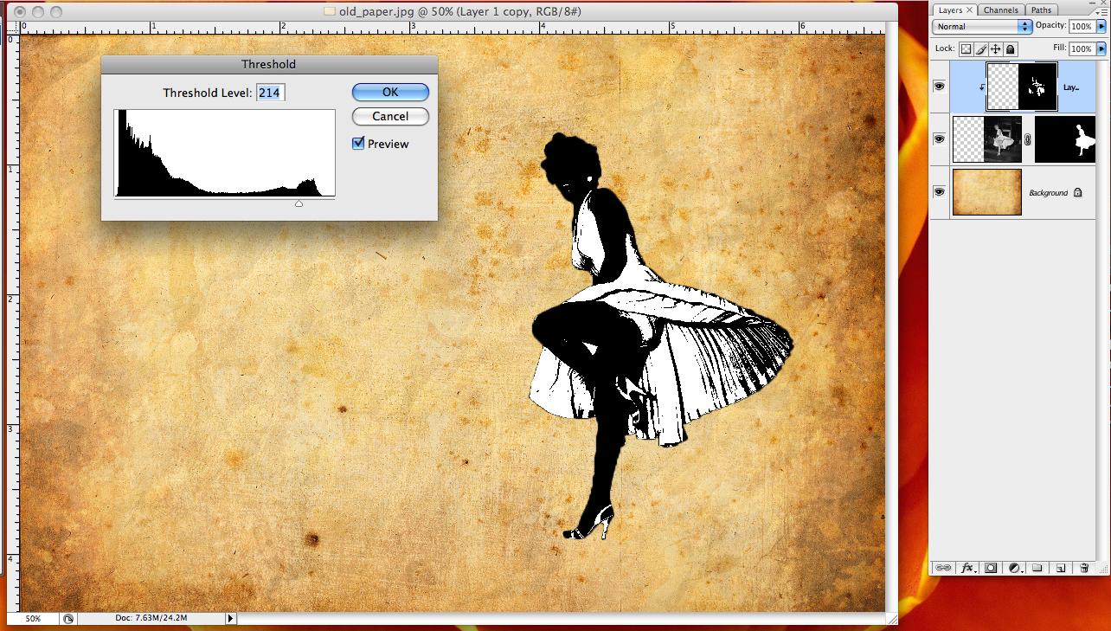Click the Background layer lock icon
The image size is (1111, 631).
1078,193
